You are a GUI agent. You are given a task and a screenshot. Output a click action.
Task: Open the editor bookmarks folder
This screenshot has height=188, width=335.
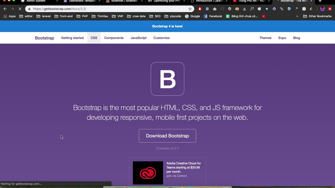tap(26, 16)
